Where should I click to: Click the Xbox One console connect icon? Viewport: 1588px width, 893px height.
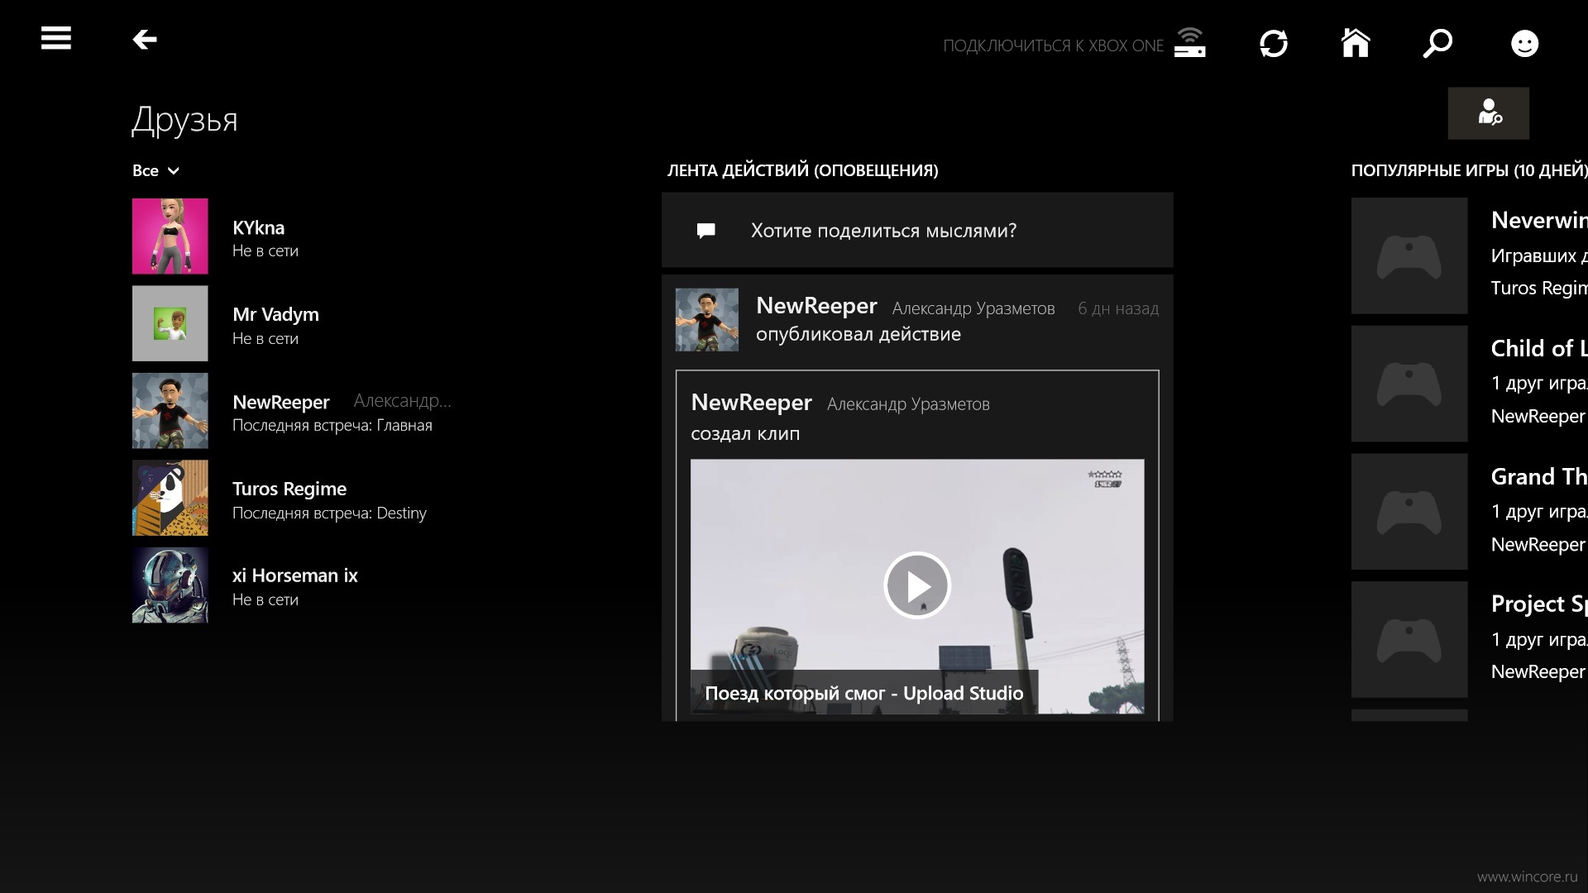(1190, 43)
